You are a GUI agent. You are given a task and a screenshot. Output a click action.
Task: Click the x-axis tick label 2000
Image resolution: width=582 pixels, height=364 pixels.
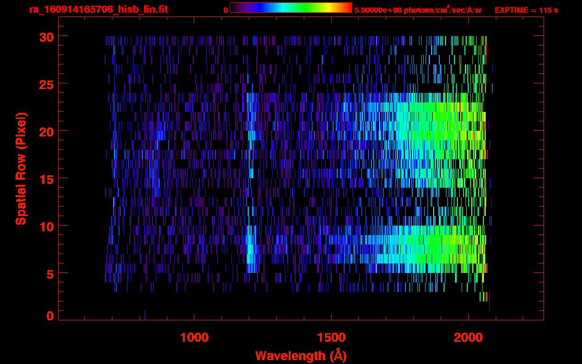tap(468, 337)
